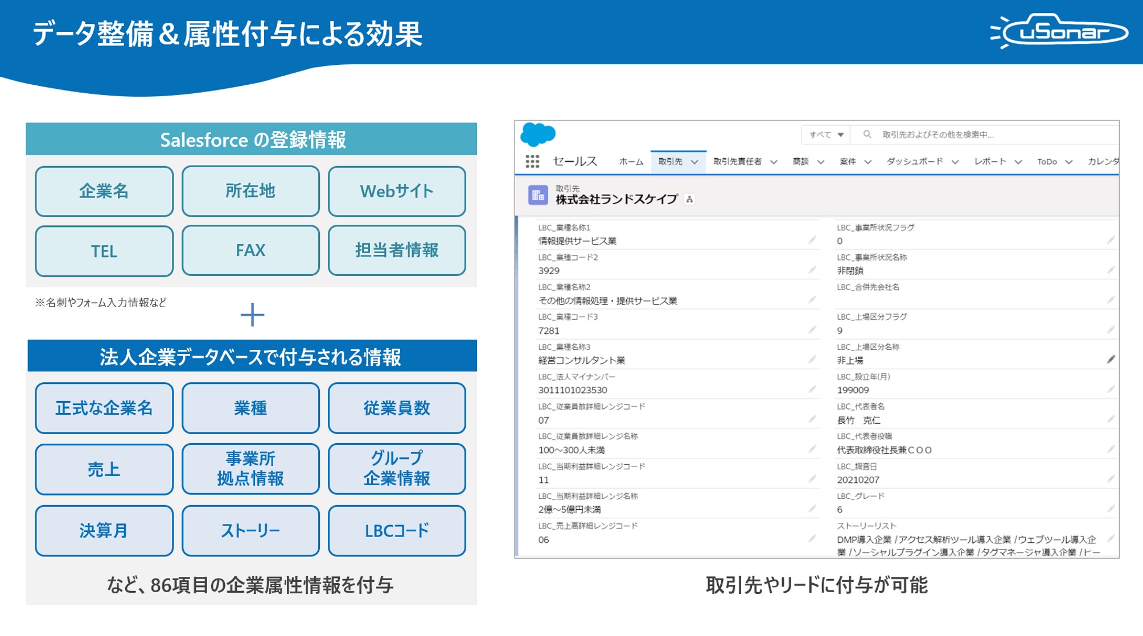The height and width of the screenshot is (636, 1143).
Task: Open the ダッシュボード tab
Action: click(x=915, y=162)
